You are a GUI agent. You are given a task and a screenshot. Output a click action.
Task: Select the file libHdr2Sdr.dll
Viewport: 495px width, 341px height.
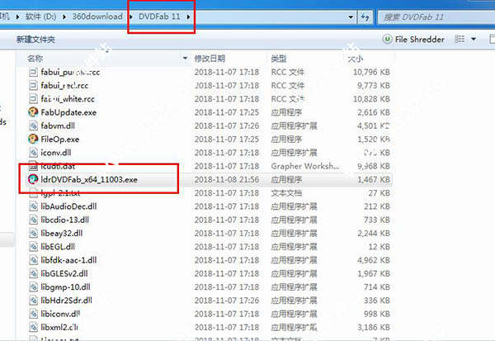pos(67,301)
